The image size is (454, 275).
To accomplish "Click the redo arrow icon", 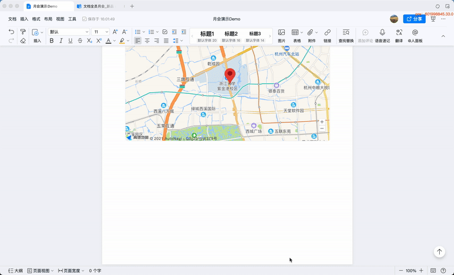I will point(11,41).
